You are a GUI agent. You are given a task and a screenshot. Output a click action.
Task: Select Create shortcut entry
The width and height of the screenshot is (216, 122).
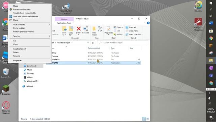(x=20, y=49)
